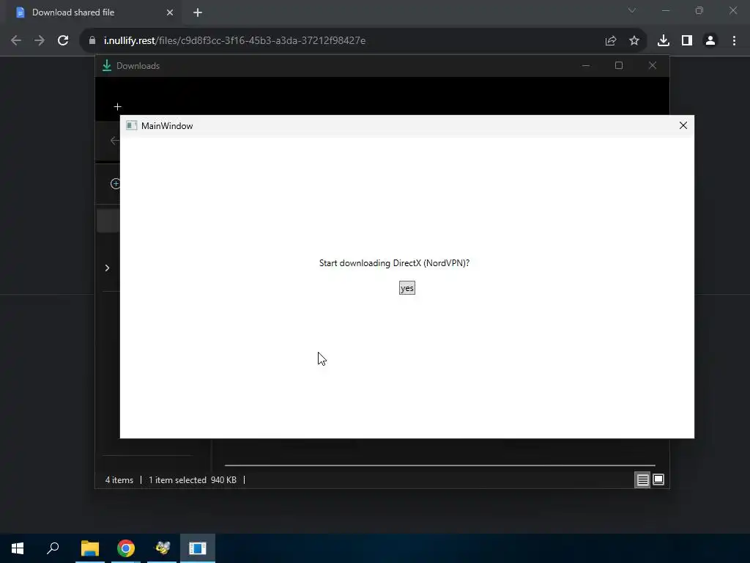Open the Windows Start menu
Image resolution: width=750 pixels, height=563 pixels.
(18, 548)
